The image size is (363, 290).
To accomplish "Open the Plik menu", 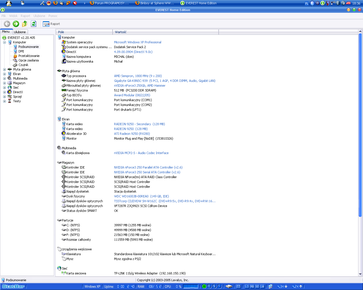I will (x=4, y=16).
